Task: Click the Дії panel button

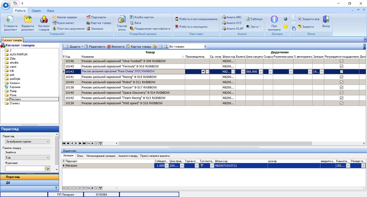Action: [x=29, y=182]
